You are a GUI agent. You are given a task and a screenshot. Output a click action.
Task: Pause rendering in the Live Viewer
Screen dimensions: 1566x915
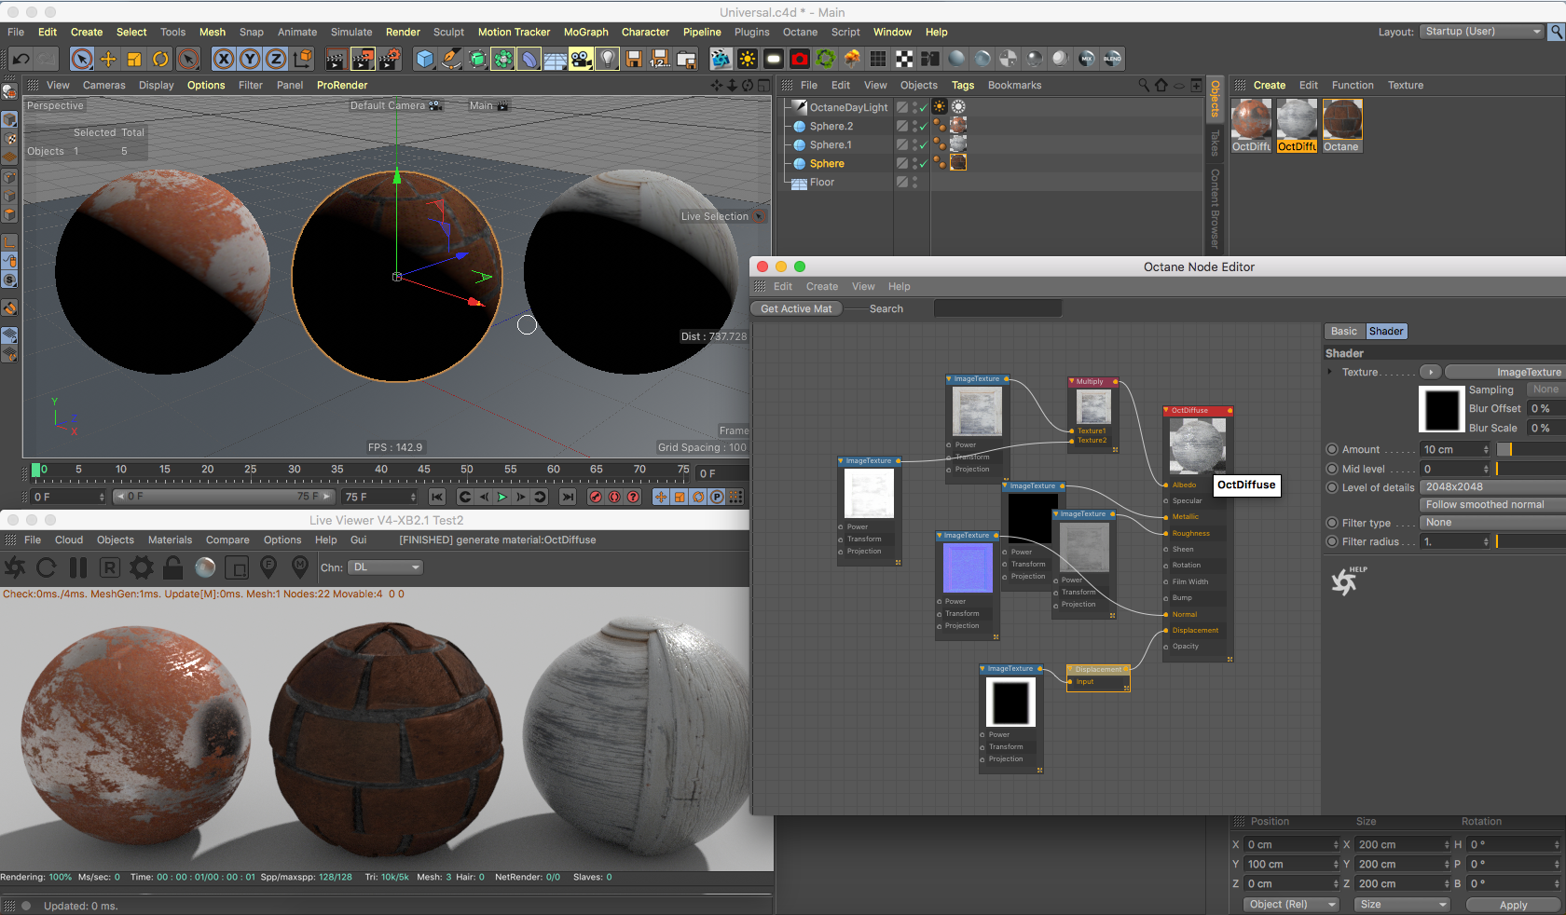(78, 567)
